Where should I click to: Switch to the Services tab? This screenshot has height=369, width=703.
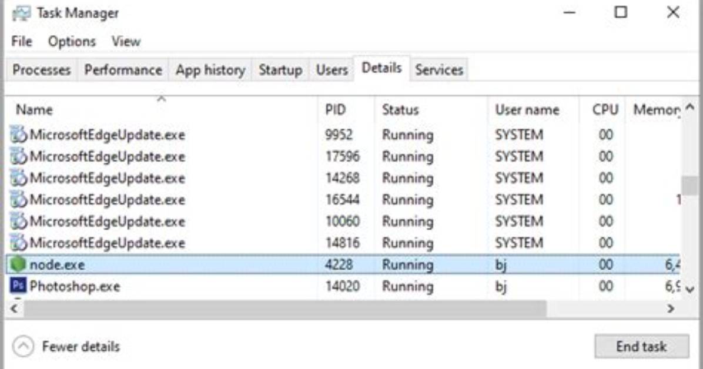tap(439, 70)
